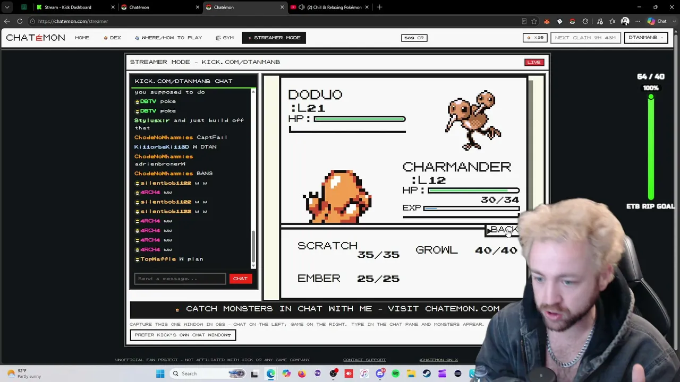Click the 509 CR credits counter
This screenshot has height=382, width=680.
point(414,38)
